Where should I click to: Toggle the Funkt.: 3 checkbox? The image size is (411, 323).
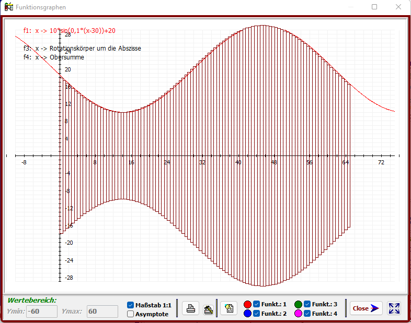coord(307,304)
